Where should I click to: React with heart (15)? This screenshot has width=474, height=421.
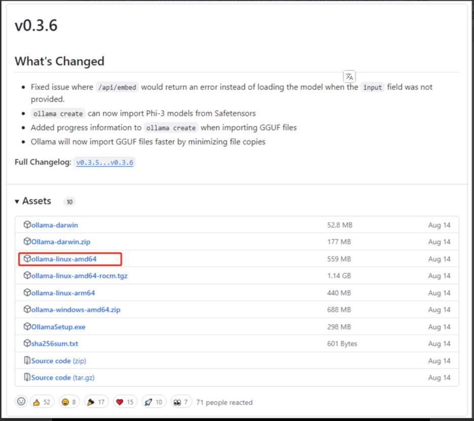pyautogui.click(x=125, y=402)
